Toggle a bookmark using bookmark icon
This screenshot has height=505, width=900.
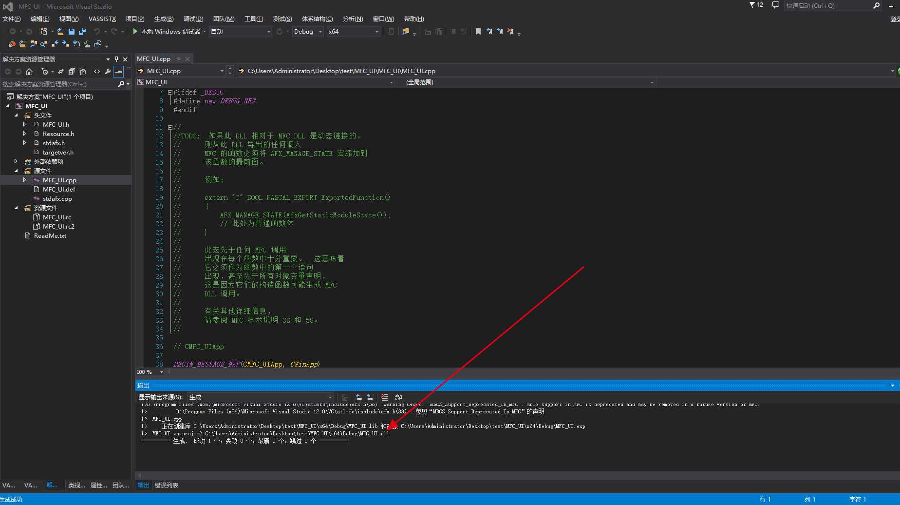478,31
